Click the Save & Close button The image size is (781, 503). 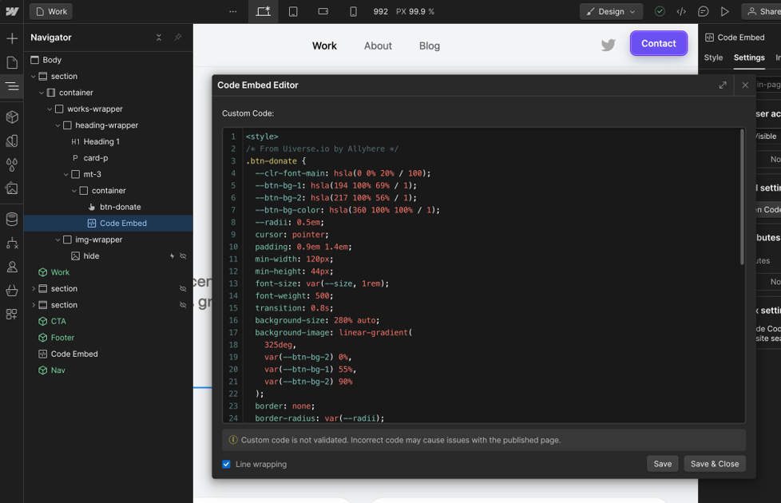coord(714,464)
